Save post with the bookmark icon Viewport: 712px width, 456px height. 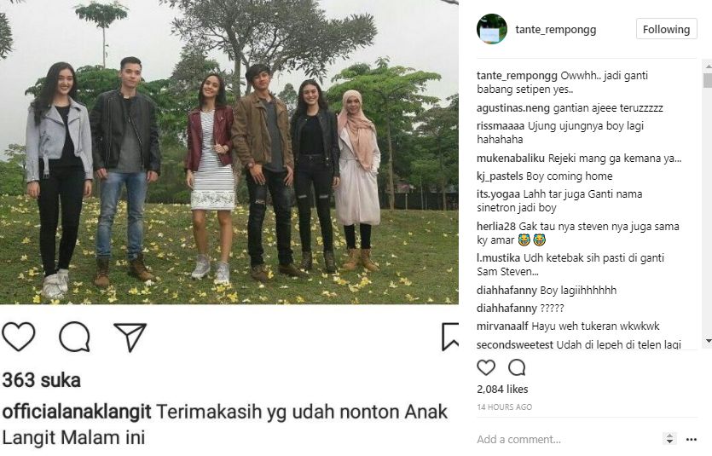pyautogui.click(x=450, y=337)
